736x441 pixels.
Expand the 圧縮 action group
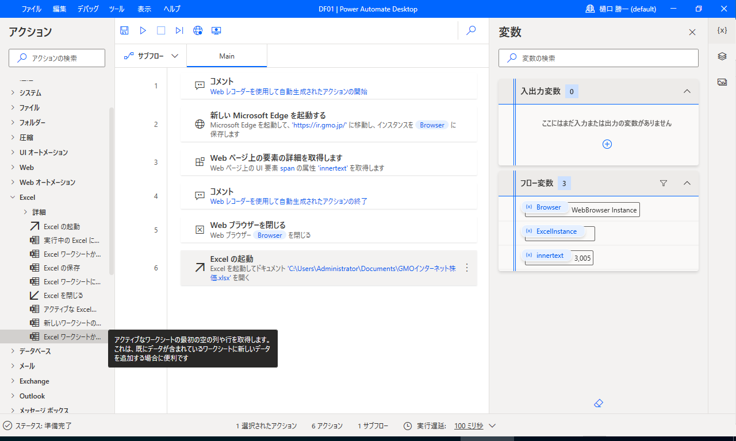pos(13,138)
